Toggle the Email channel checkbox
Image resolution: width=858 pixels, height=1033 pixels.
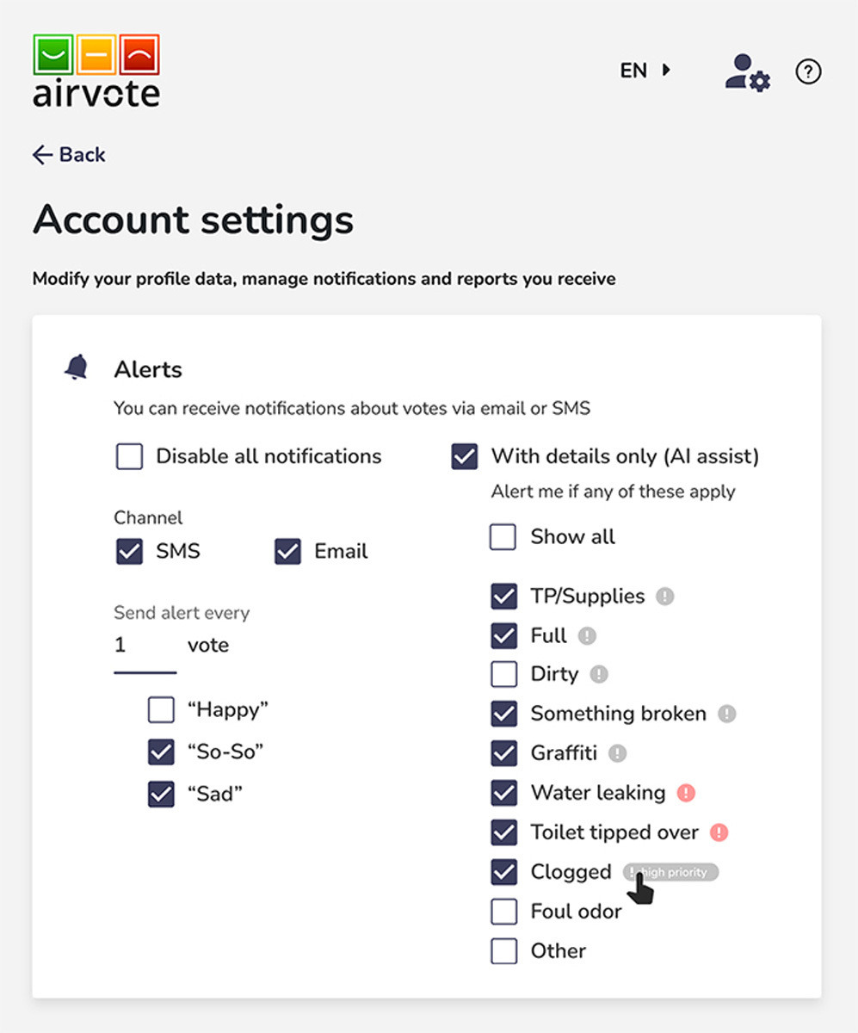[287, 552]
